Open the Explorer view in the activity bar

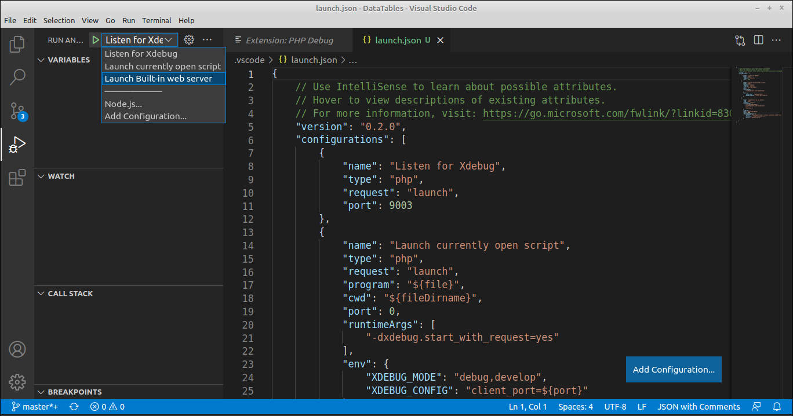coord(17,44)
